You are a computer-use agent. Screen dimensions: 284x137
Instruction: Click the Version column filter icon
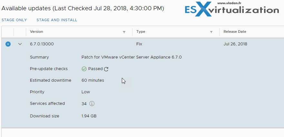point(124,32)
